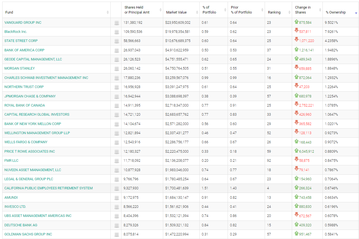This screenshot has width=359, height=239.
Task: Open grid icon for CALIFORNIA PUBLIC EMPLOYEES row
Action: click(116, 188)
